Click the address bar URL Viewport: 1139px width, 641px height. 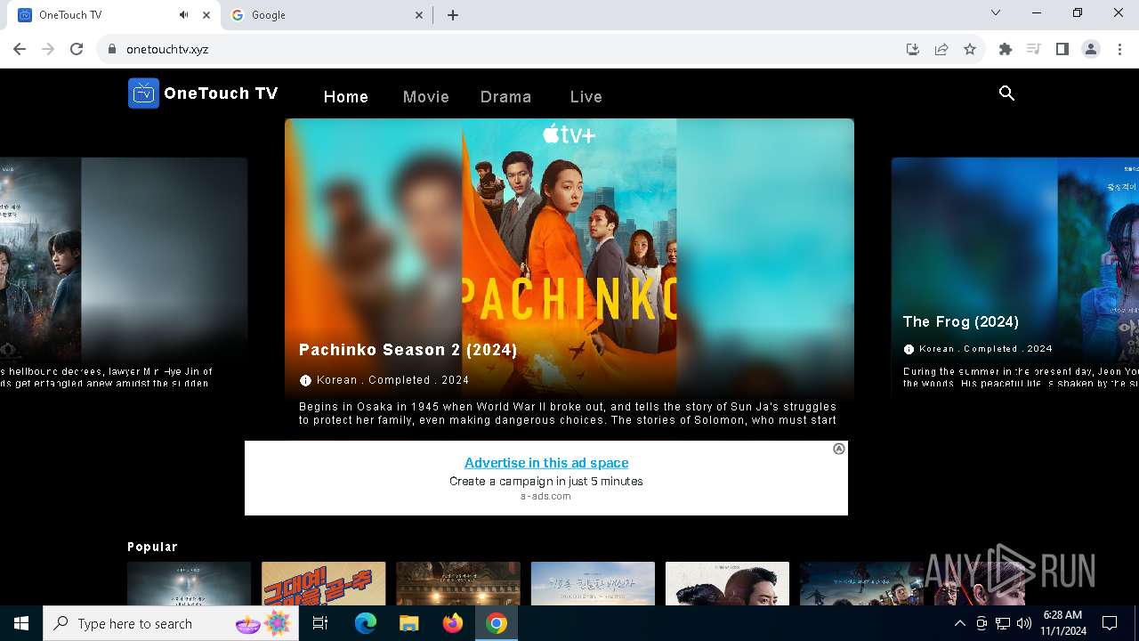pyautogui.click(x=167, y=49)
